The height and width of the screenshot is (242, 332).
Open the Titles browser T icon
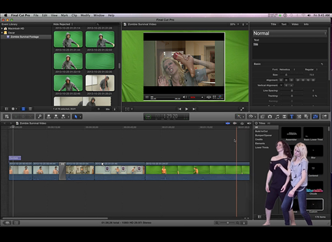point(292,116)
